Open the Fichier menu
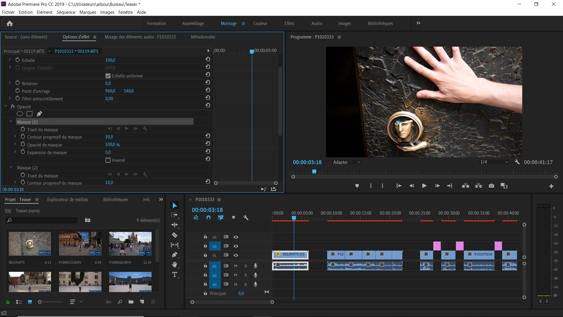This screenshot has height=317, width=563. tap(8, 12)
